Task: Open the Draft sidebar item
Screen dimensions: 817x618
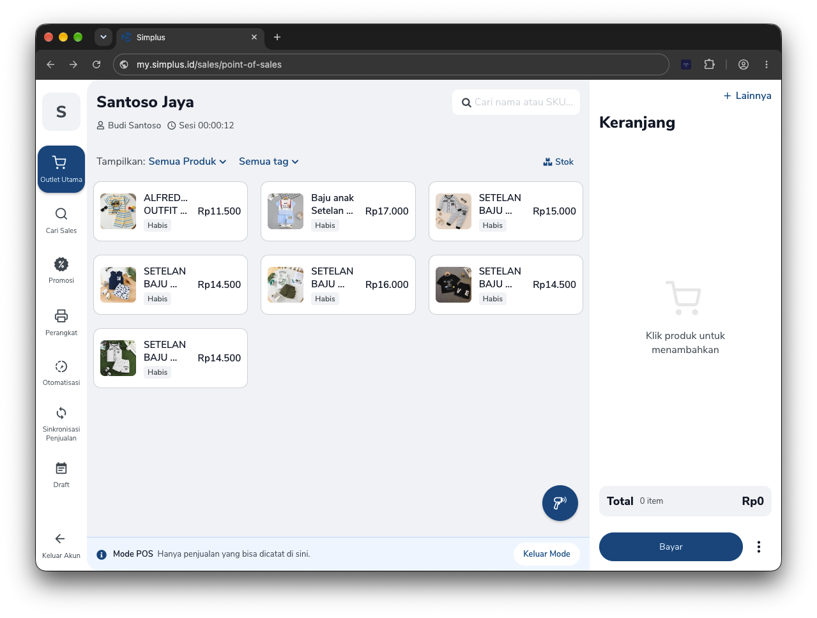Action: pos(61,475)
